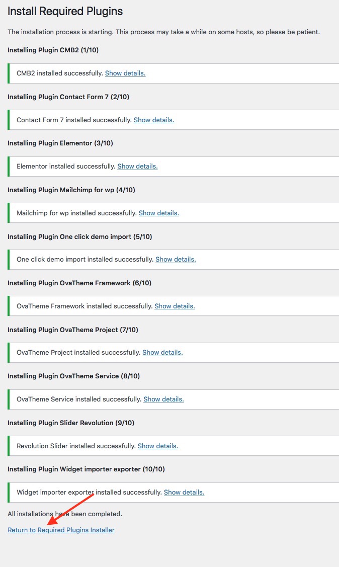Show details for OvaTheme Project

point(162,353)
